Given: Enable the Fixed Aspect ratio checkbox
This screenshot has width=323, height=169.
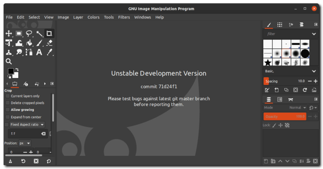Looking at the screenshot, I should pos(6,125).
